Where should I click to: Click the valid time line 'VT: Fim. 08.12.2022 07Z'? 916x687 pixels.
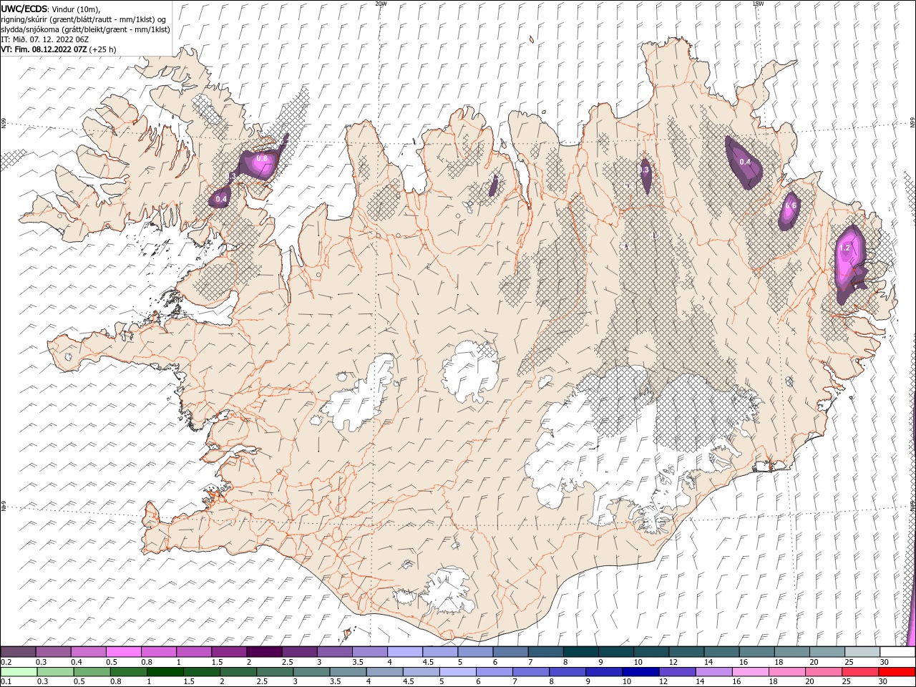click(44, 49)
